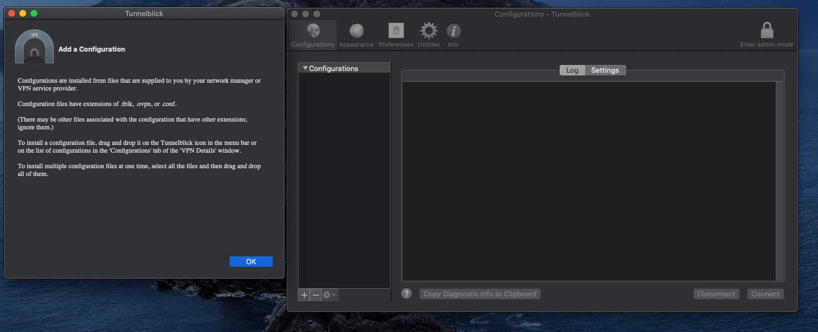Click the Tunnelblick VPN tunnel icon in dialog
The height and width of the screenshot is (332, 818).
34,47
